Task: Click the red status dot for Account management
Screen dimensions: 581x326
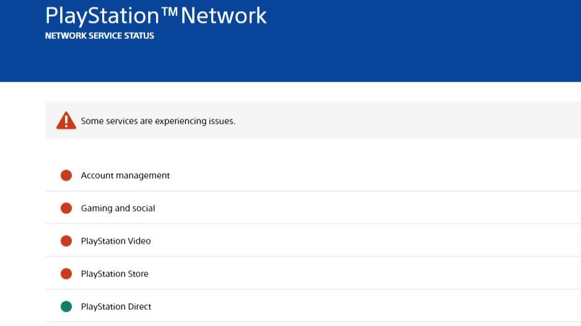Action: [66, 176]
